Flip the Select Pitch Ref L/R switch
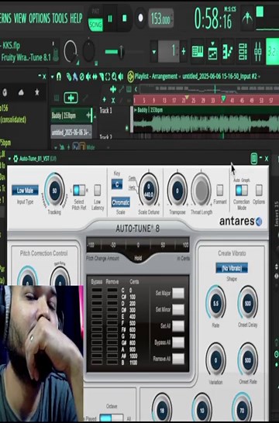 79,190
